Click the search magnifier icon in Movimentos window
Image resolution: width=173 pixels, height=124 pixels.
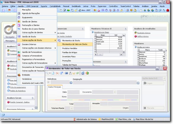tap(47, 73)
